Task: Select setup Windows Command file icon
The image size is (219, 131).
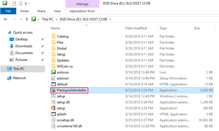Action: (53, 96)
